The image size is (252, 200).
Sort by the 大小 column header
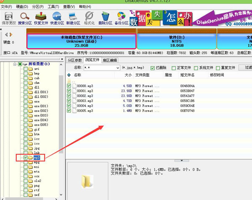128,75
